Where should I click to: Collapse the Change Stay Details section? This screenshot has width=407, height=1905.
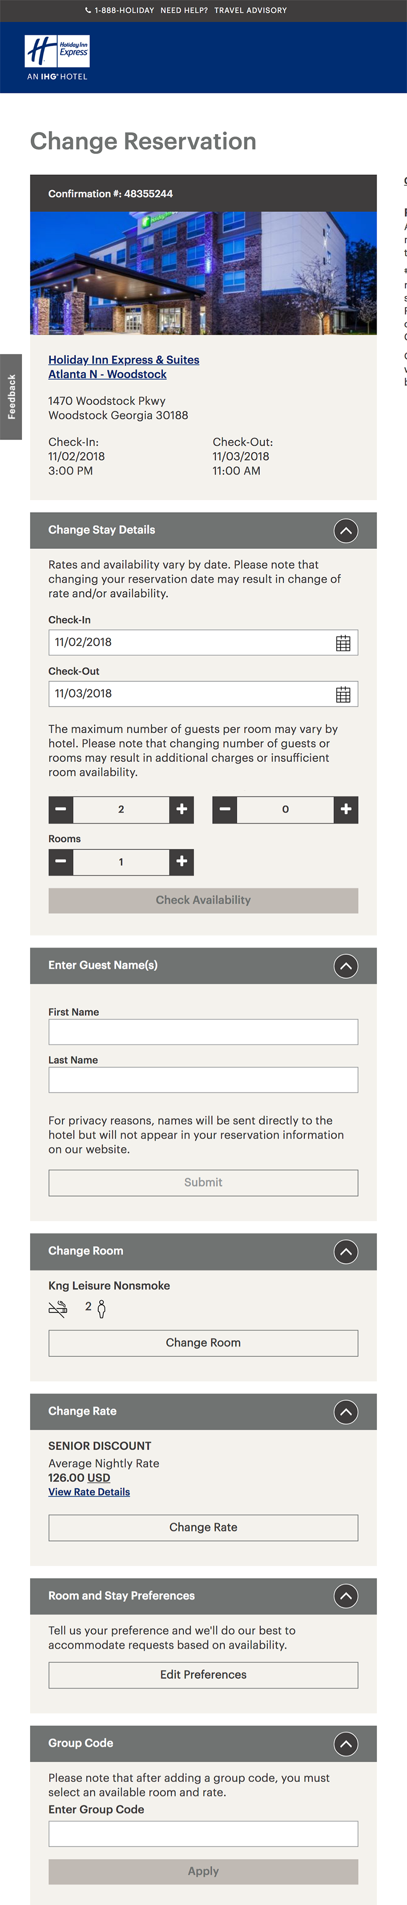pyautogui.click(x=346, y=530)
